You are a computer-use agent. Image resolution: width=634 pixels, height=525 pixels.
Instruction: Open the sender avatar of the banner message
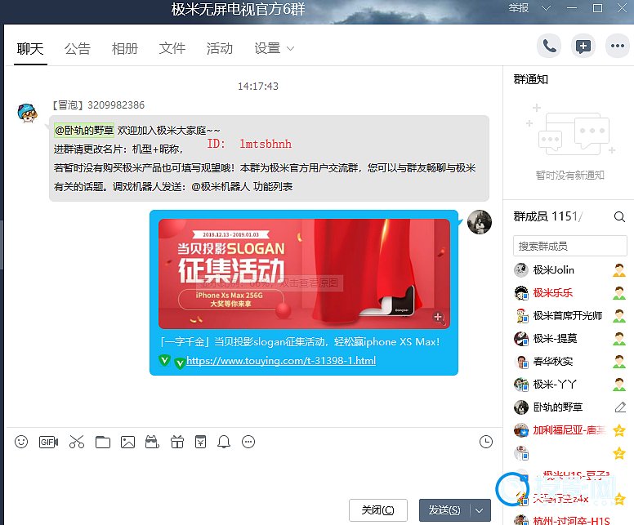479,222
